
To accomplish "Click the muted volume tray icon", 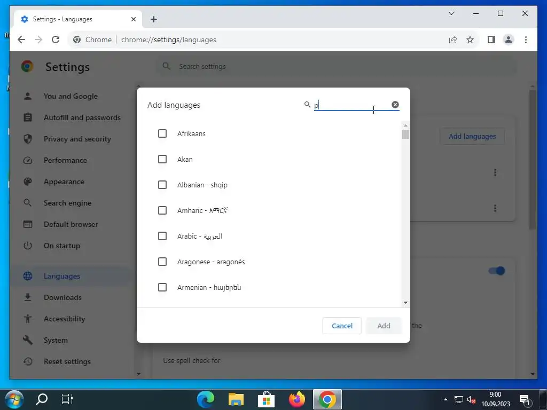I will pyautogui.click(x=471, y=399).
